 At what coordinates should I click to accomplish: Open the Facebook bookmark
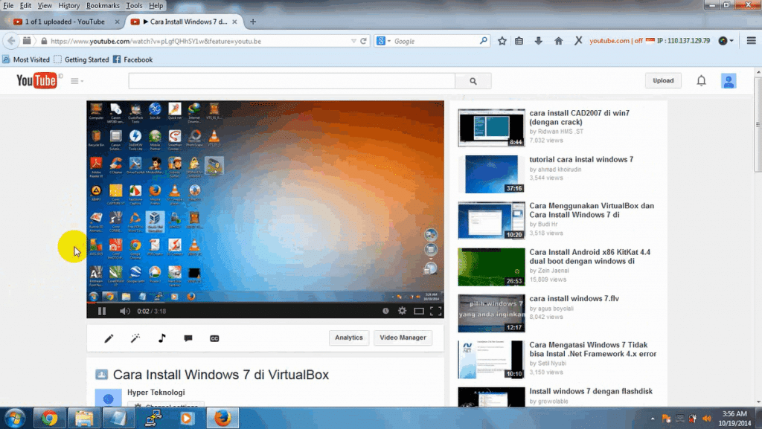tap(132, 59)
